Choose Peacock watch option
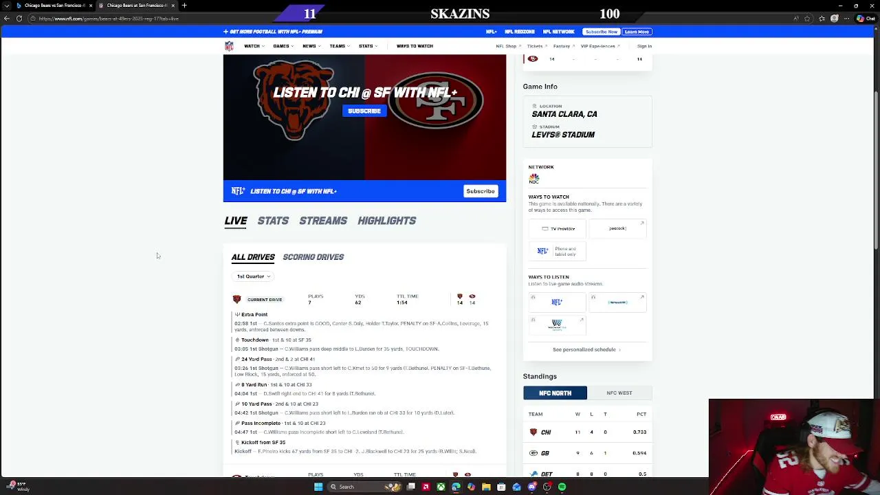The image size is (880, 495). point(617,228)
